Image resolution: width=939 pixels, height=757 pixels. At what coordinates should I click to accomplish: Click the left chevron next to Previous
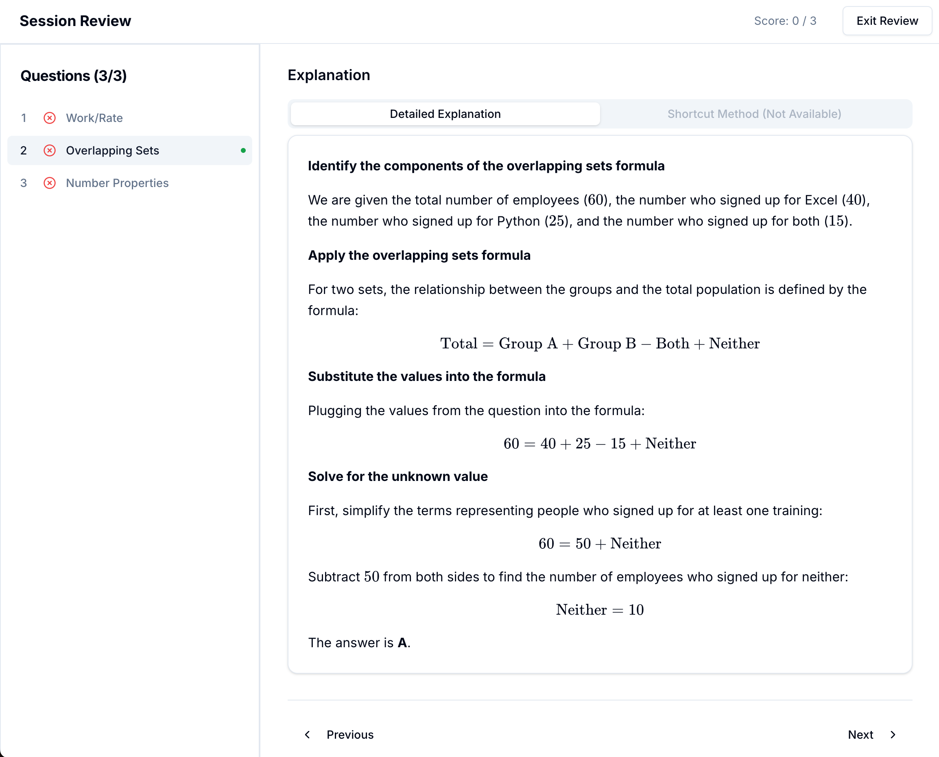308,735
